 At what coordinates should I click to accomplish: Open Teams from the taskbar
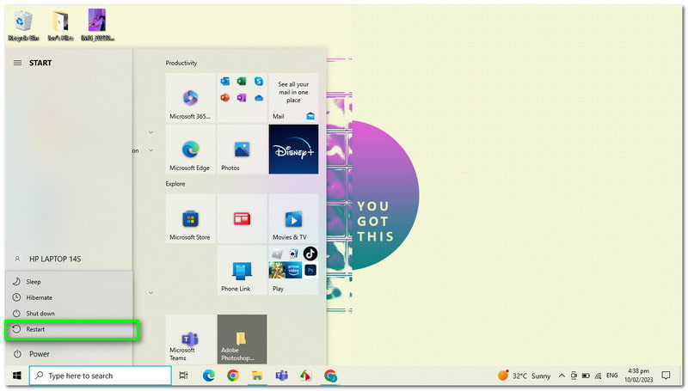pos(282,376)
